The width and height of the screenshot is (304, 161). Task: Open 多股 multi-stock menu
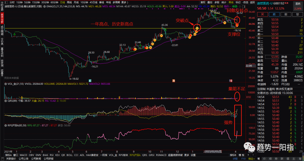click(217, 2)
